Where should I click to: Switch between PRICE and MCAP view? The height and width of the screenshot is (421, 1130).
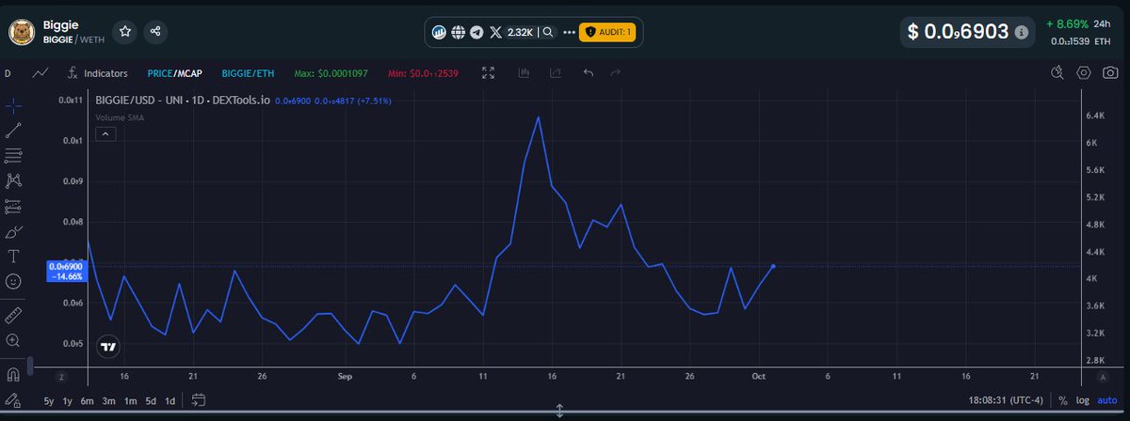pos(175,72)
